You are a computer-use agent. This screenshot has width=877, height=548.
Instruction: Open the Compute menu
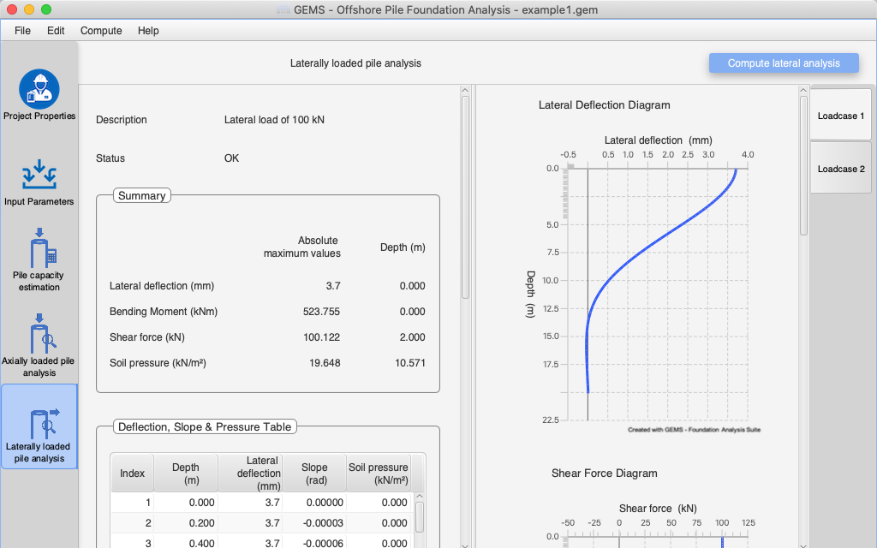pos(101,31)
